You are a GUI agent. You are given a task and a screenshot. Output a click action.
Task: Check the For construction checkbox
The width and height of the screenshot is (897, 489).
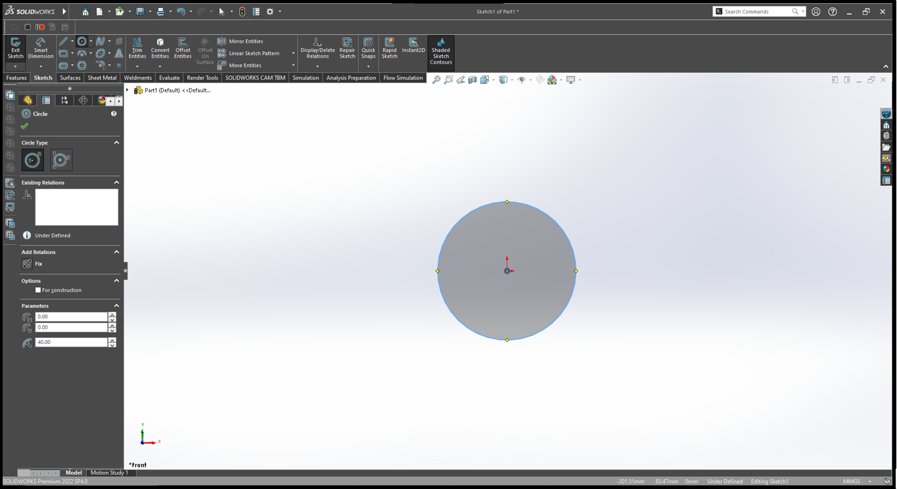click(38, 290)
